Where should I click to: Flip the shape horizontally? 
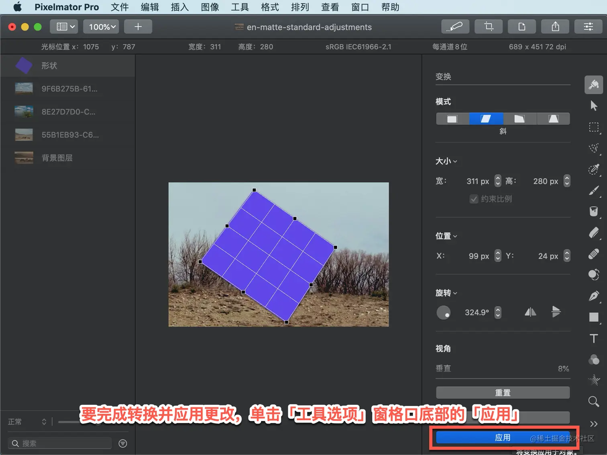pyautogui.click(x=530, y=312)
